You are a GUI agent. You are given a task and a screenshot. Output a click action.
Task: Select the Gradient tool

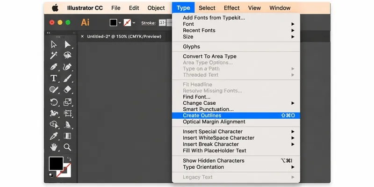click(x=67, y=136)
